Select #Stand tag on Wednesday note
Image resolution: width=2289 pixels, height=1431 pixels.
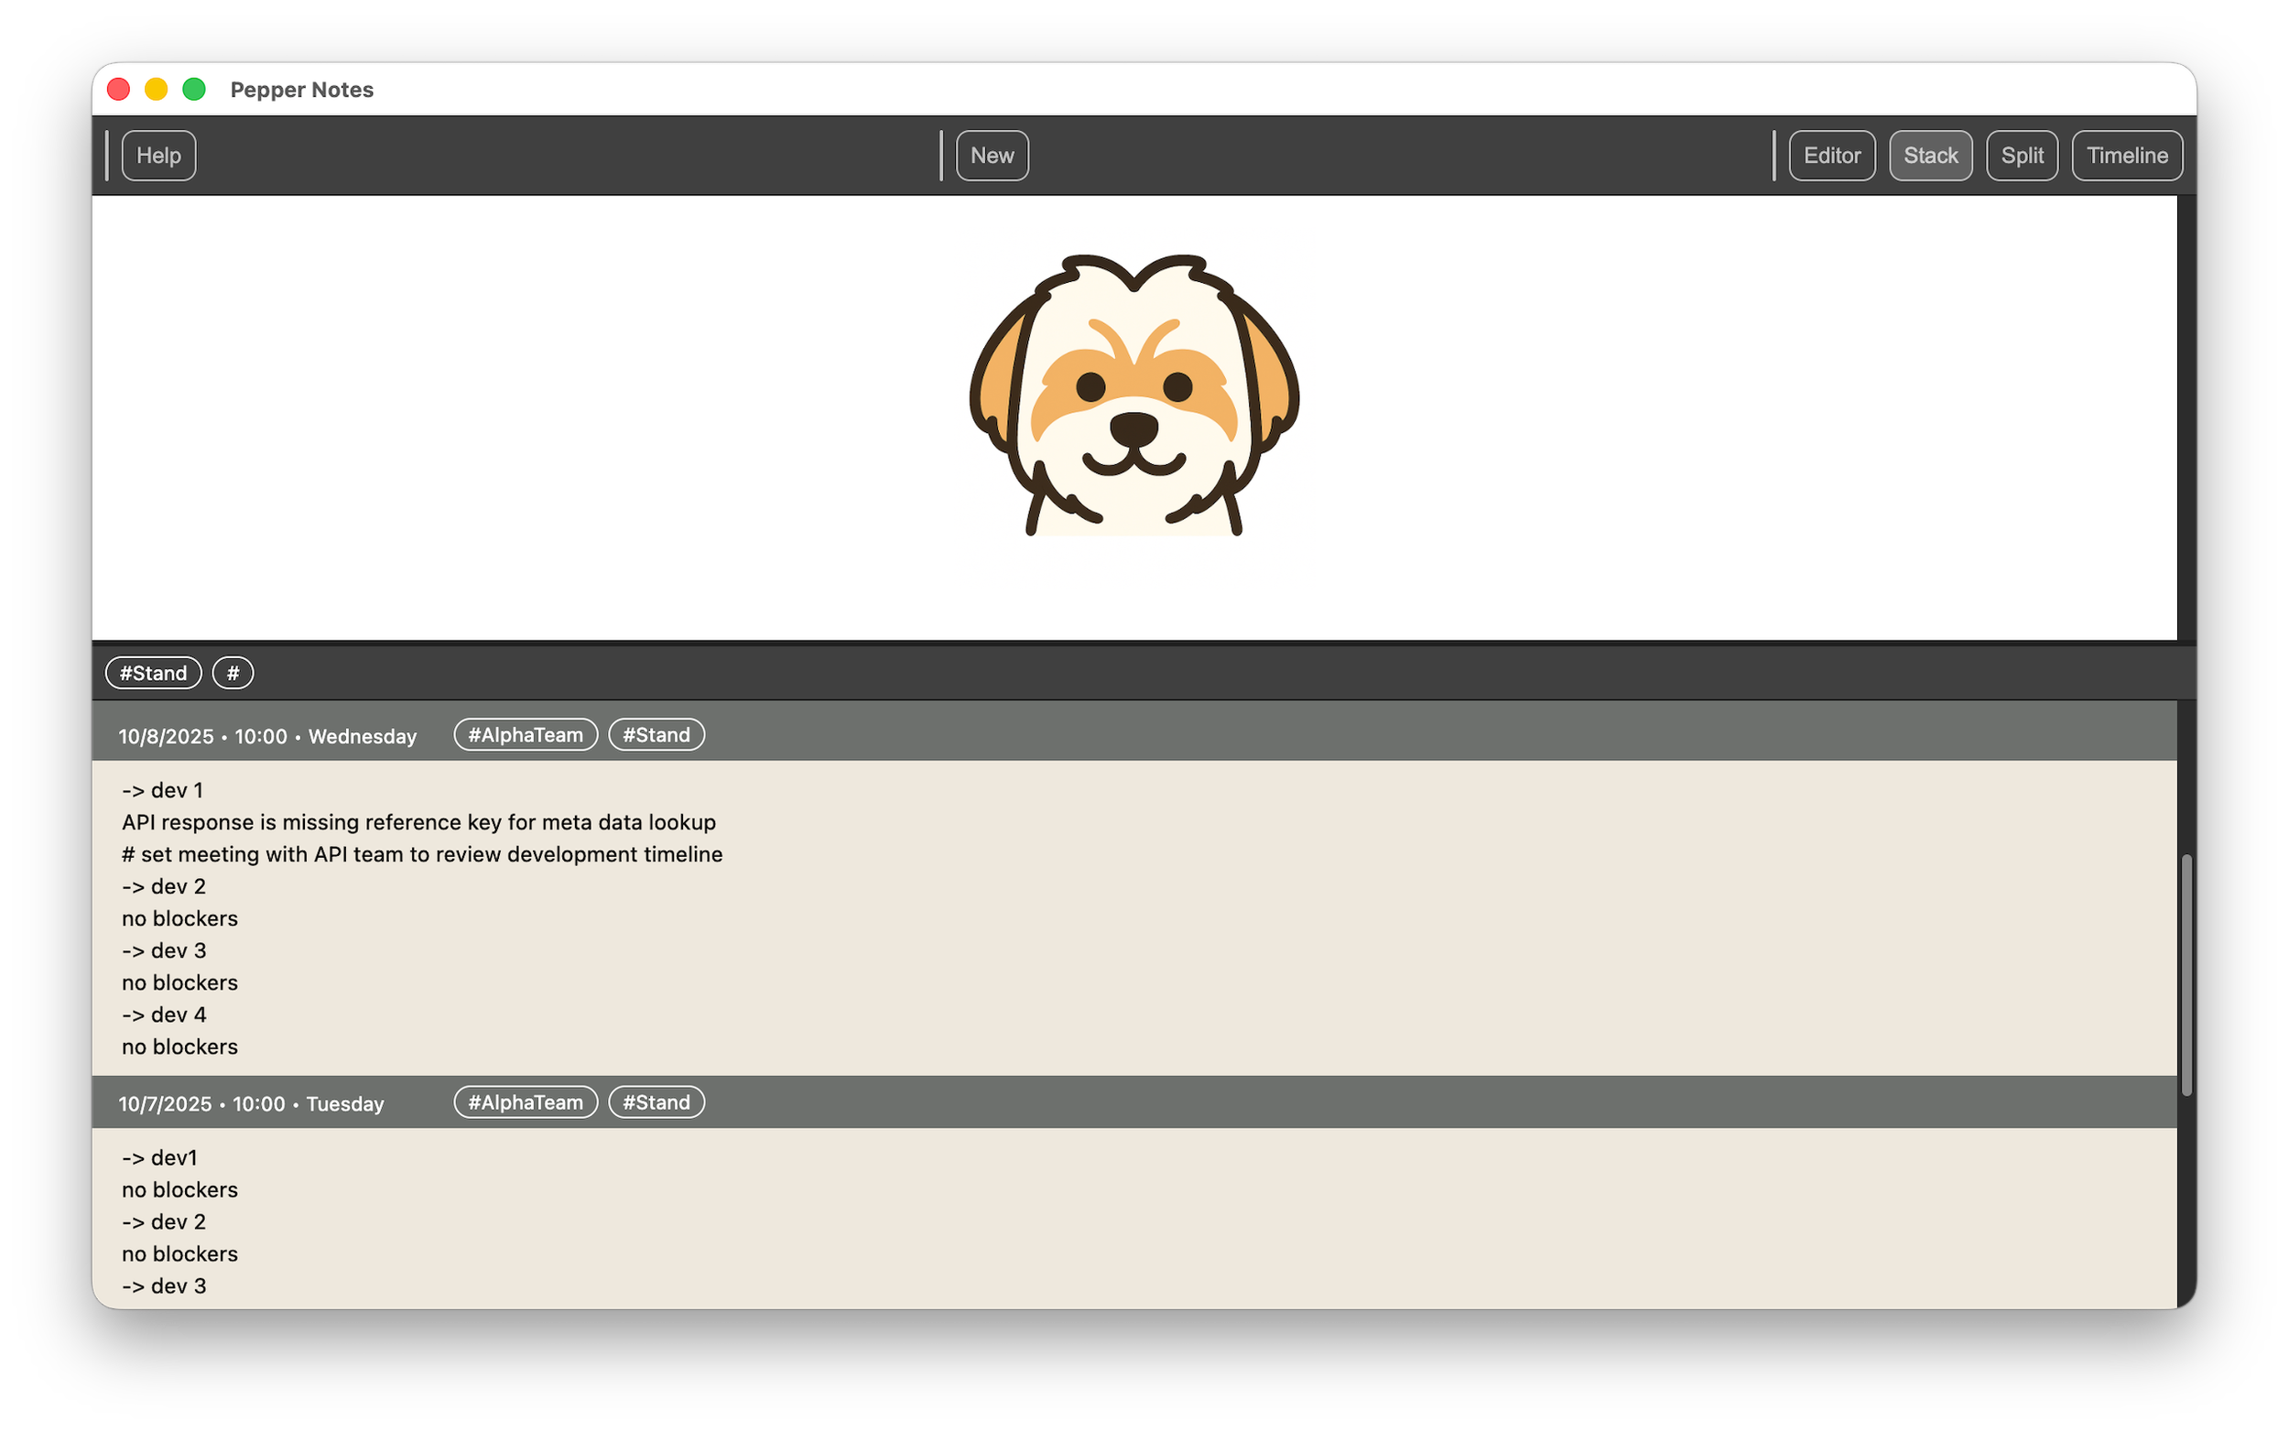[x=656, y=734]
